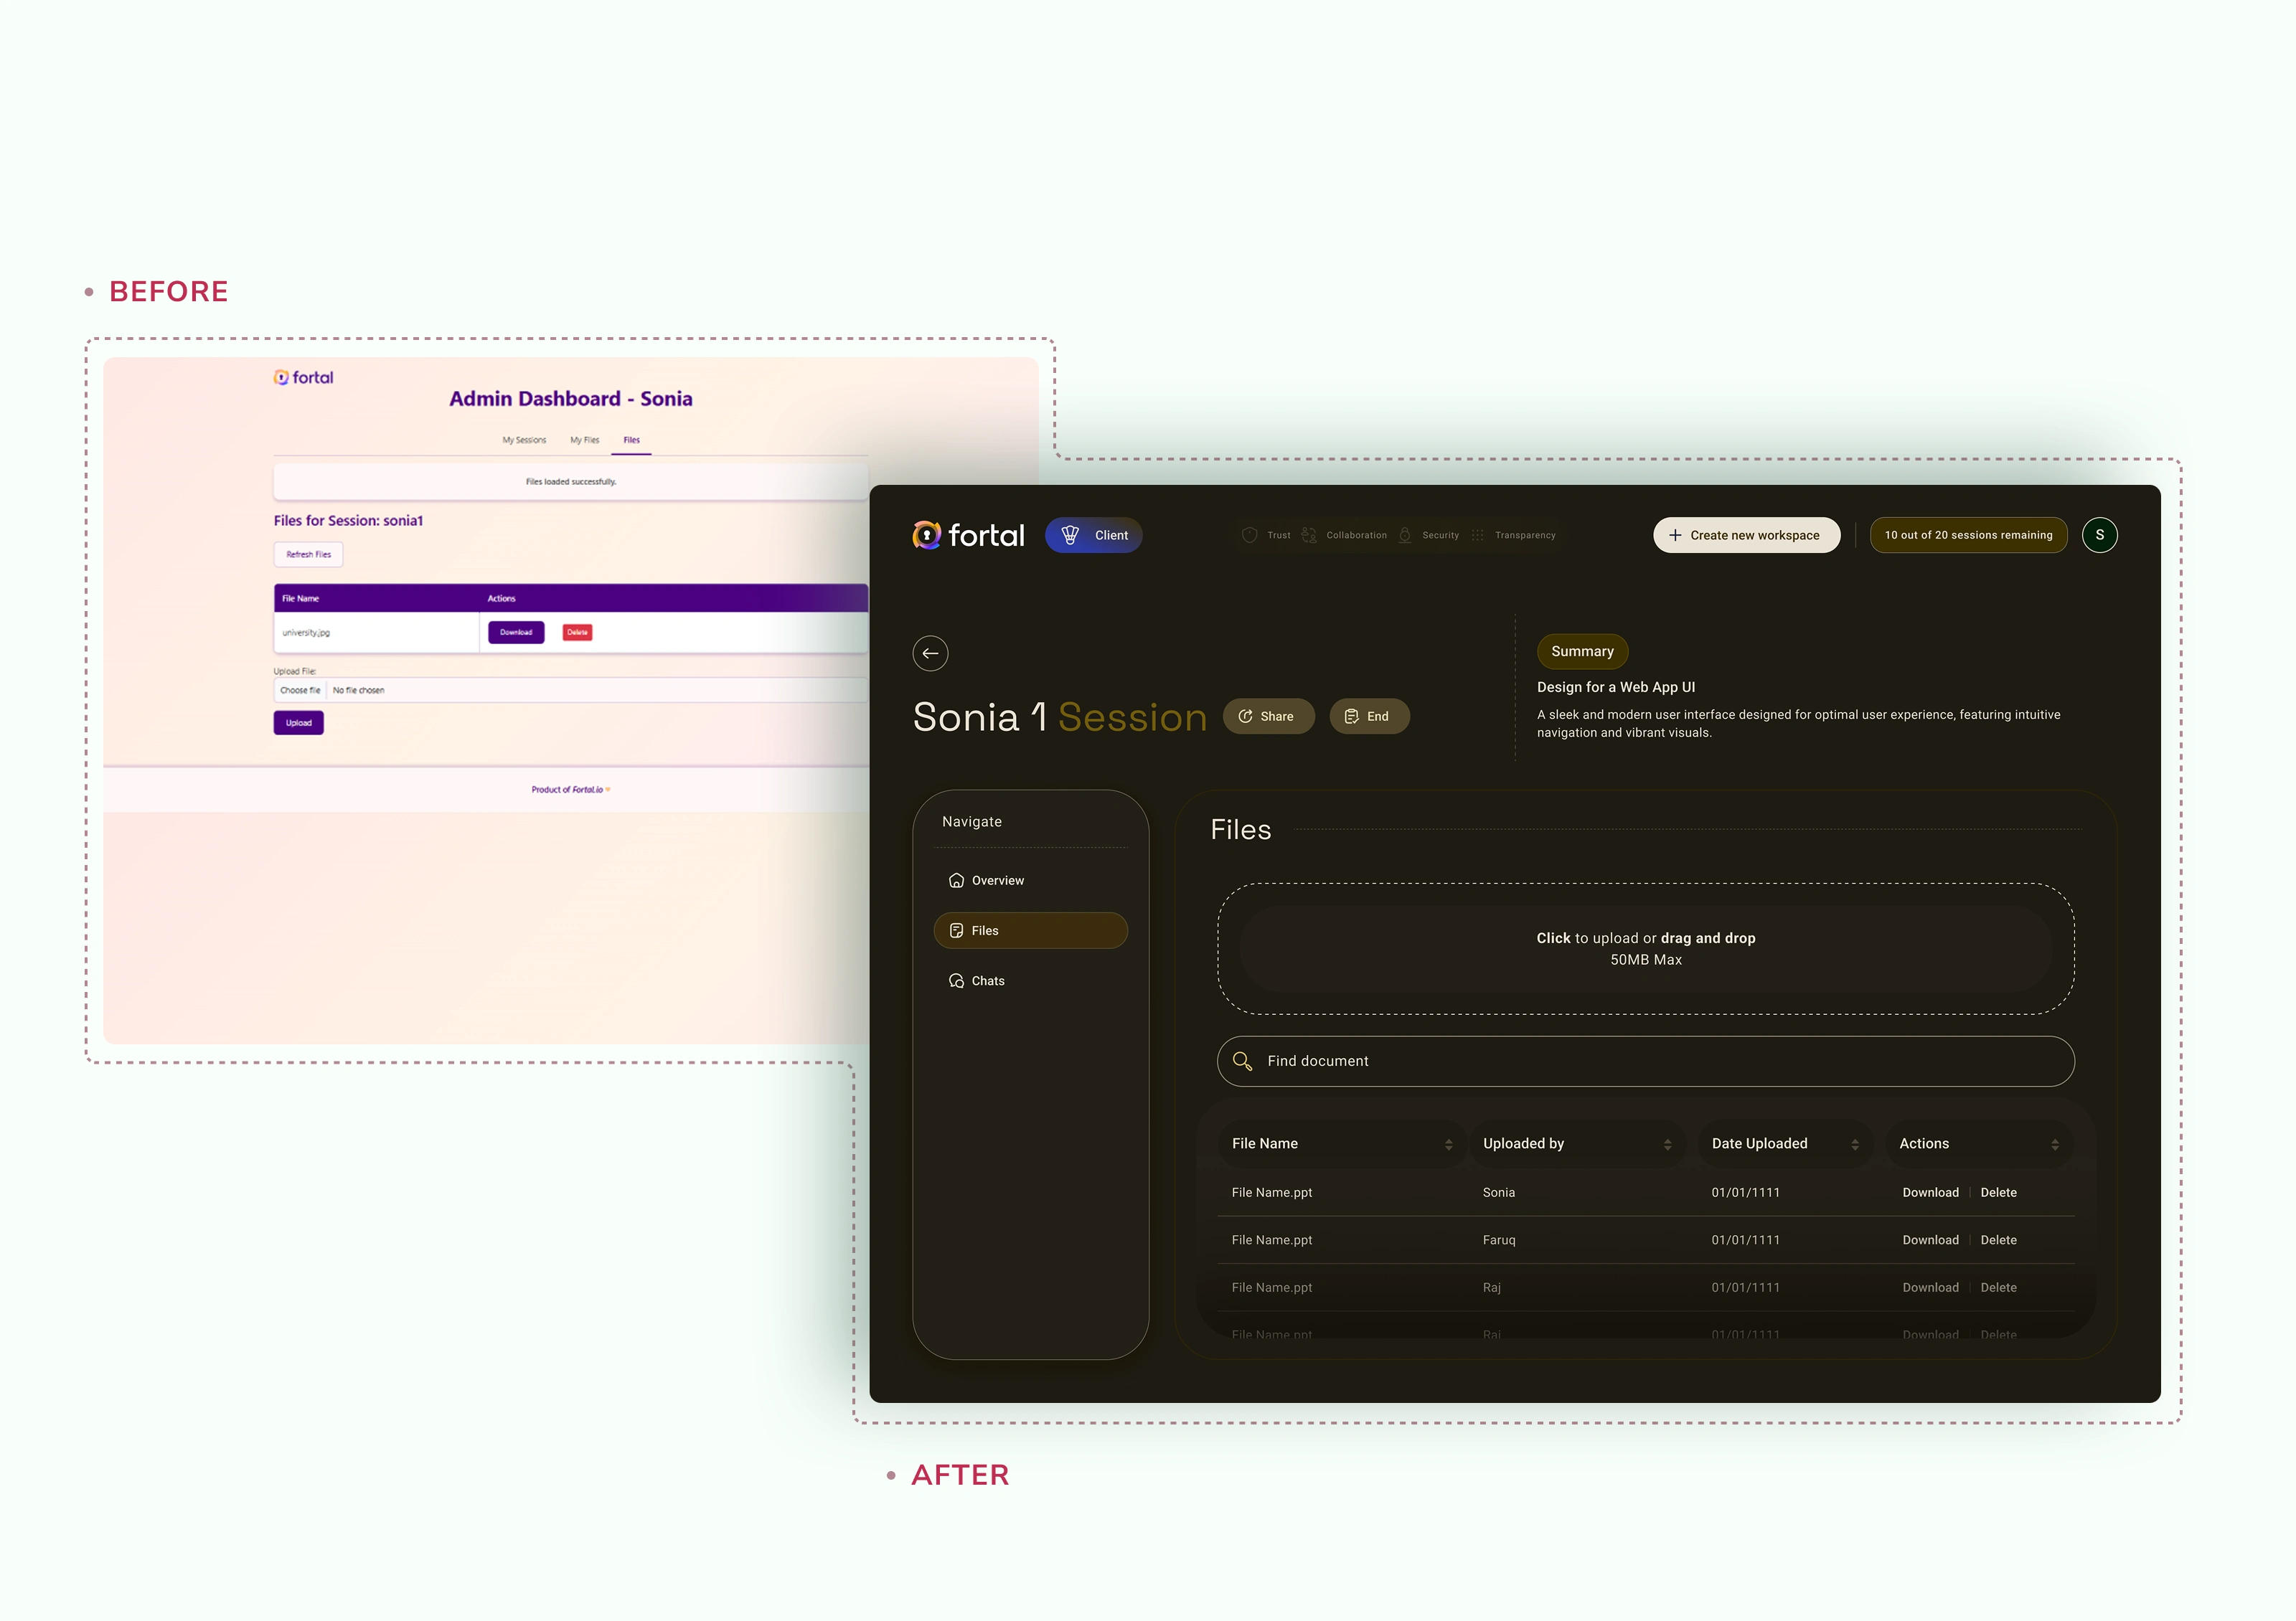Image resolution: width=2296 pixels, height=1621 pixels.
Task: Open the S user avatar
Action: coord(2099,536)
